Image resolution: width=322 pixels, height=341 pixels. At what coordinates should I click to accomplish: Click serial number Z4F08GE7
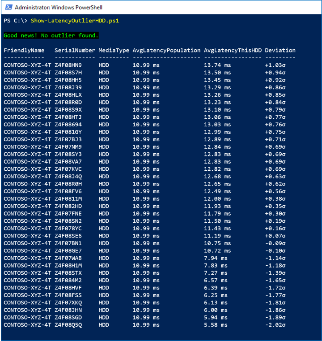tap(68, 251)
